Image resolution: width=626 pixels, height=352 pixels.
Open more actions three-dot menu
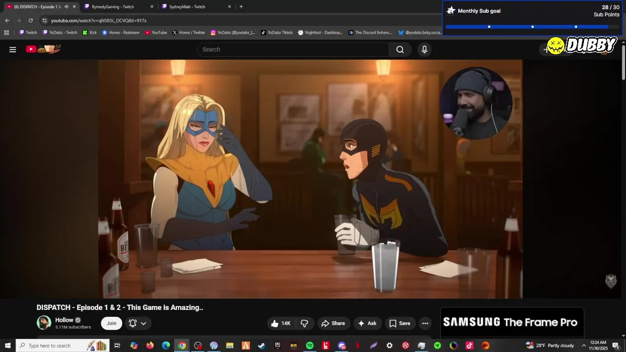click(x=425, y=323)
